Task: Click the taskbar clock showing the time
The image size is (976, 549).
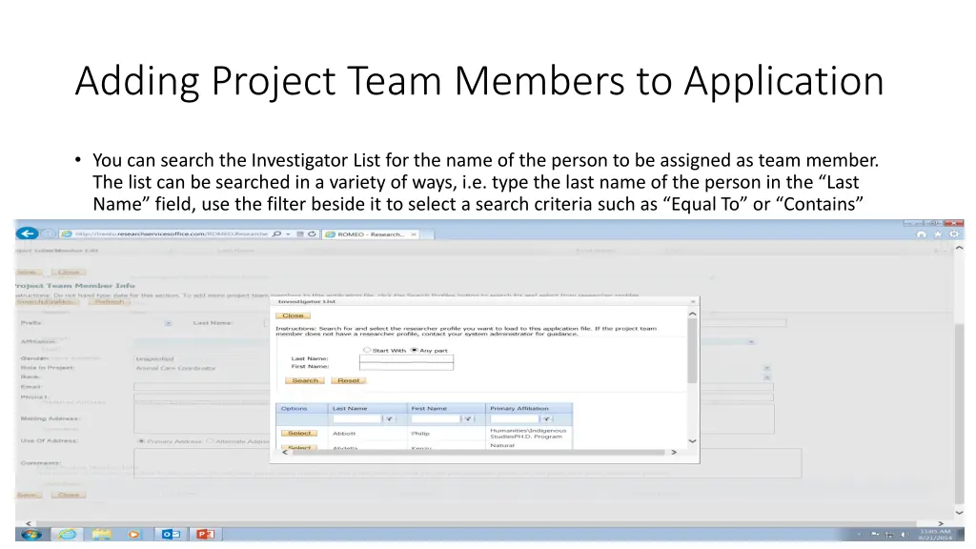Action: [935, 534]
